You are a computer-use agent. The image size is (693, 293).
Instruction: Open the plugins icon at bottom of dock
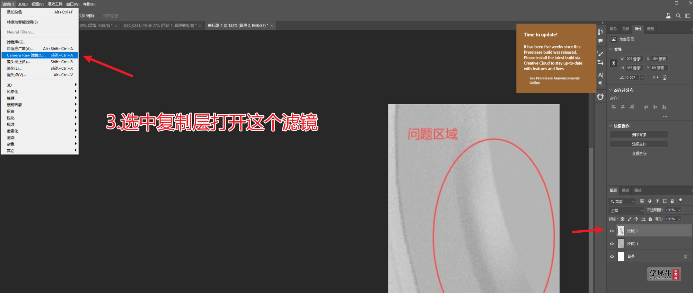click(600, 97)
